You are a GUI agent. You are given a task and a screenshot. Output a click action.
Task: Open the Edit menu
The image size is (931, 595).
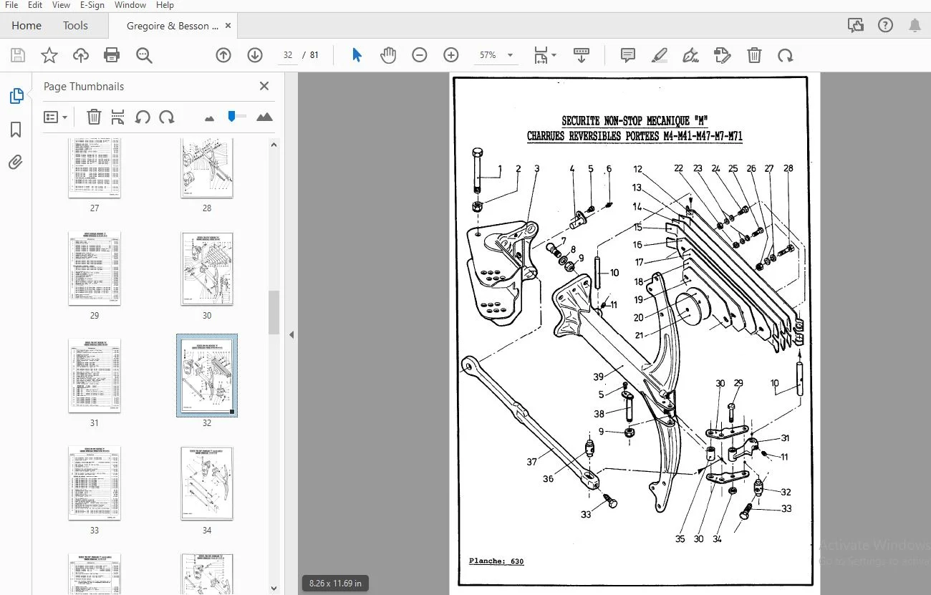(35, 5)
